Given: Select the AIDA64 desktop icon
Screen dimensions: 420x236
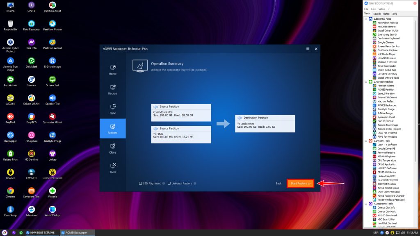Looking at the screenshot, I should (x=10, y=100).
